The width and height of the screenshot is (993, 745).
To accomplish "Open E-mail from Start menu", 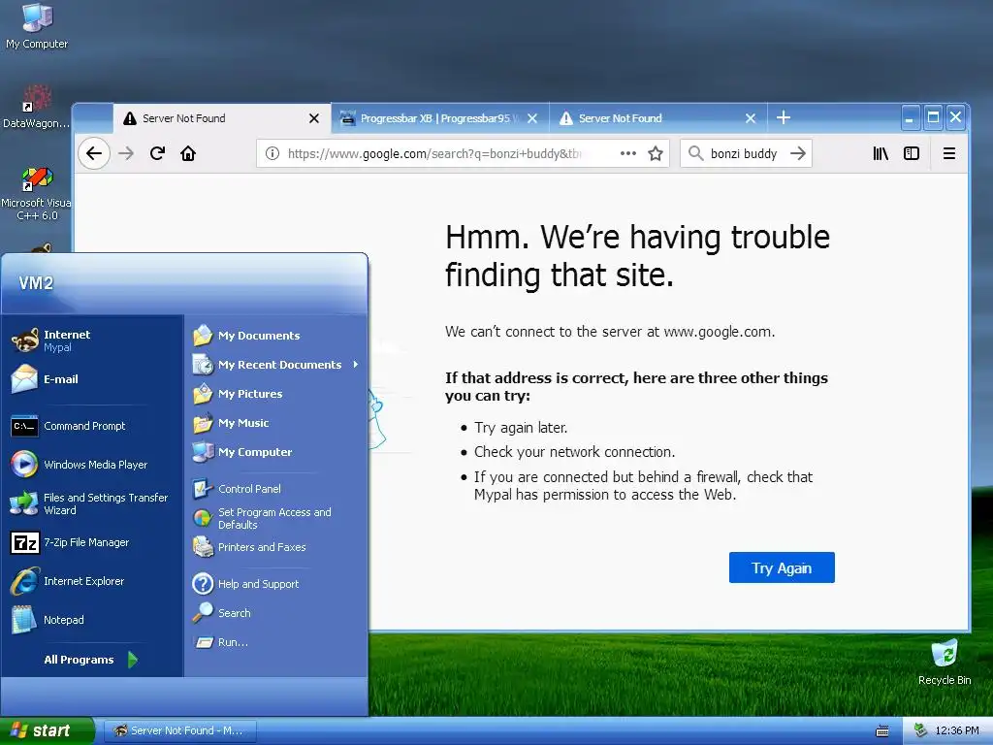I will 92,379.
